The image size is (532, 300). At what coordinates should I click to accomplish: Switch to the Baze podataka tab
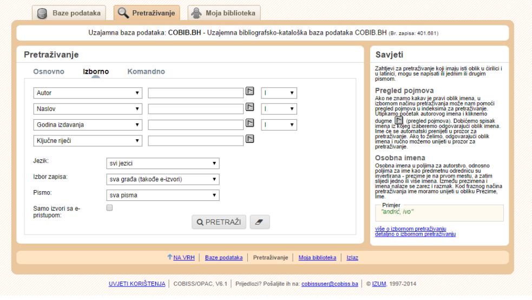tap(69, 13)
